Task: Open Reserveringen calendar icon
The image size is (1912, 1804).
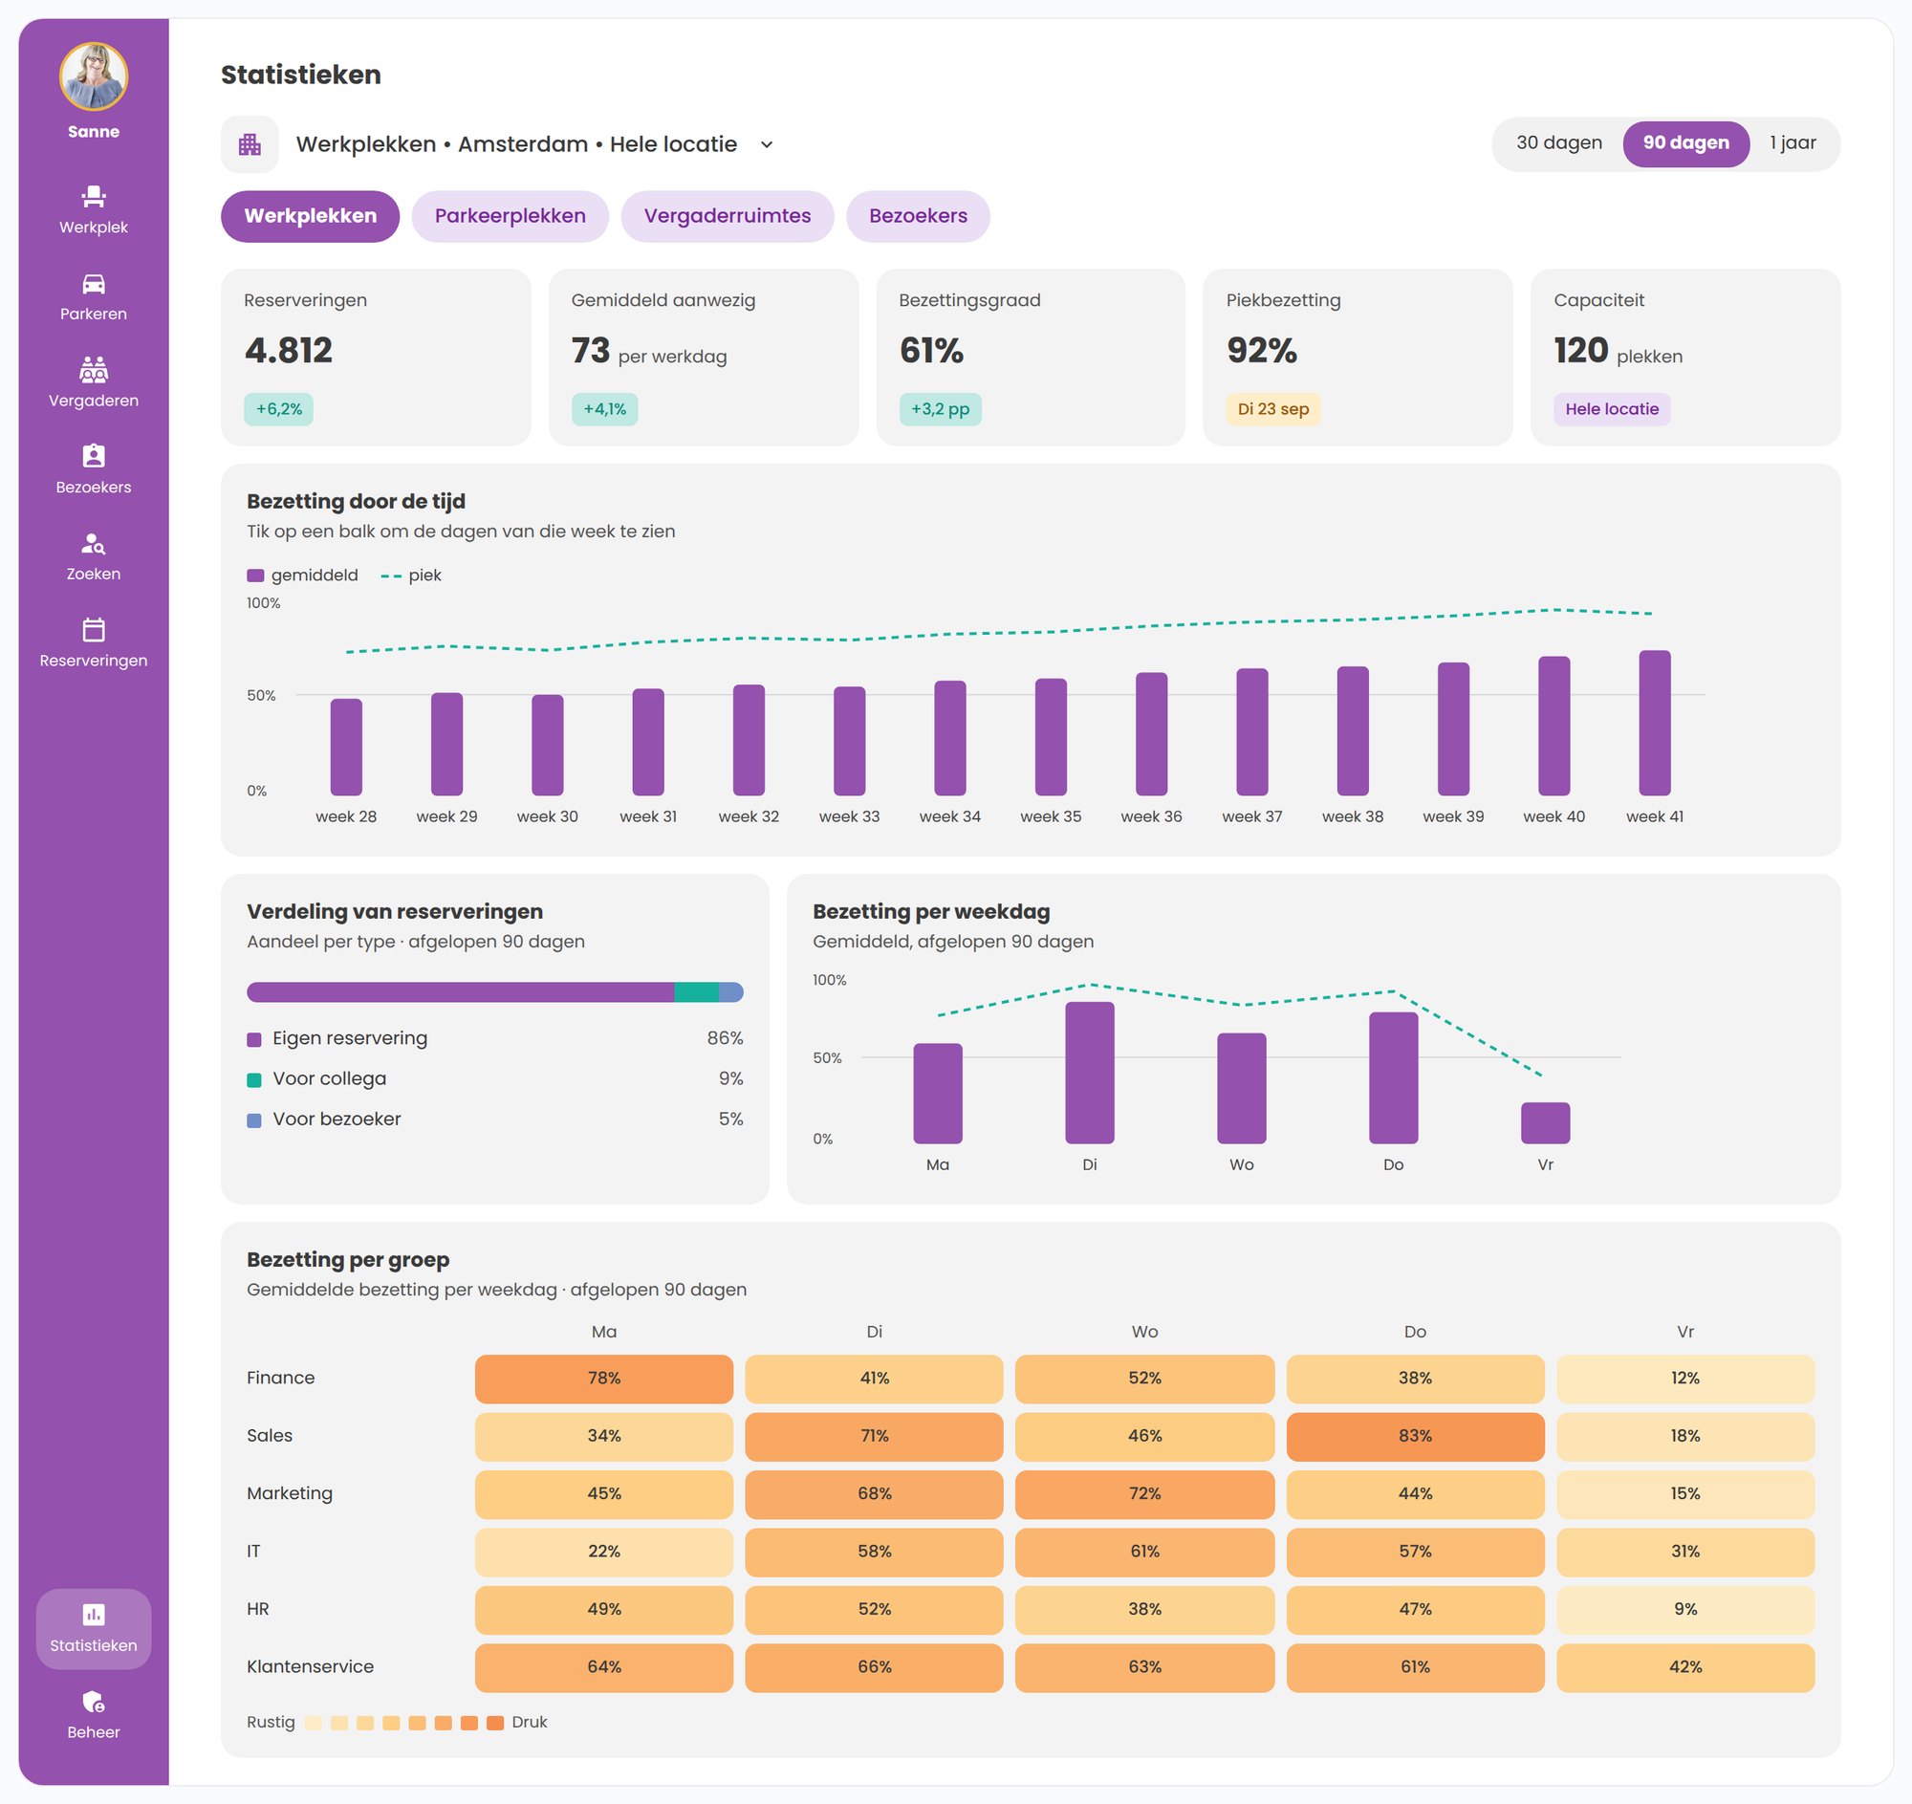Action: coord(94,629)
